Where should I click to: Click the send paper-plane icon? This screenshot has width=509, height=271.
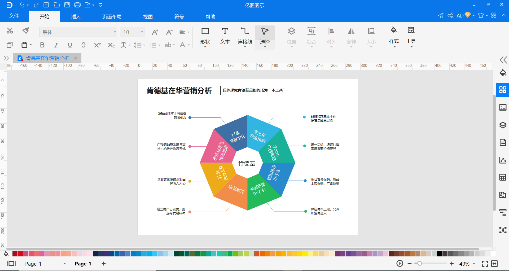coord(441,15)
